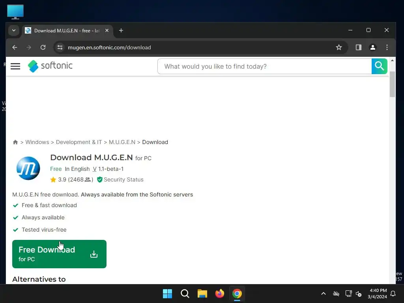Click Chrome icon in taskbar
Viewport: 404px width, 303px height.
237,294
